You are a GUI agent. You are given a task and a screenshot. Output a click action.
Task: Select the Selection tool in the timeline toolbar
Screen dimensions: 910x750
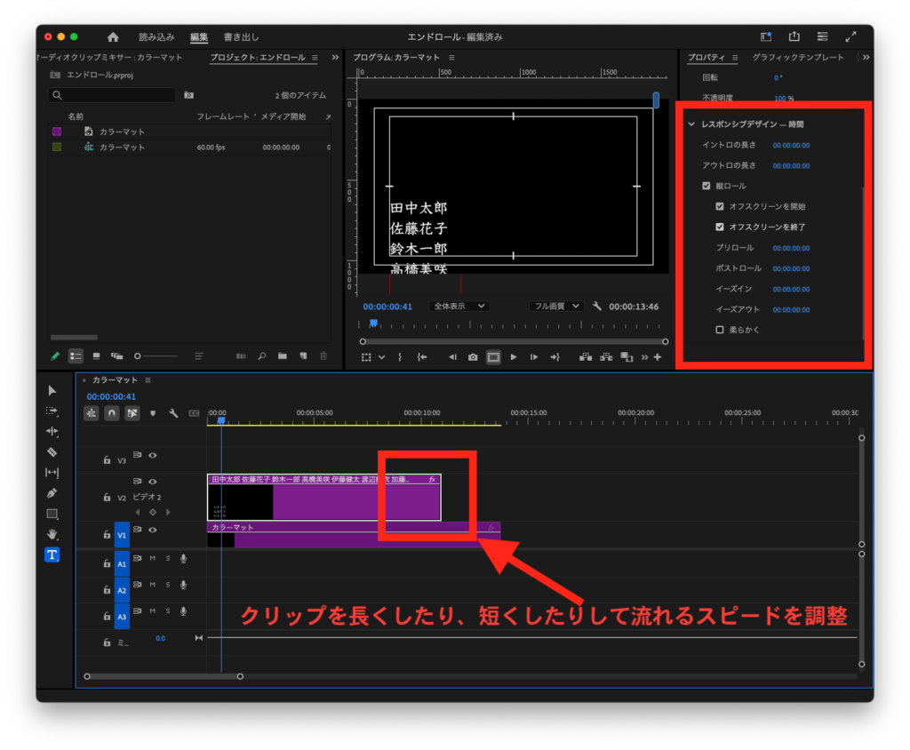tap(52, 389)
